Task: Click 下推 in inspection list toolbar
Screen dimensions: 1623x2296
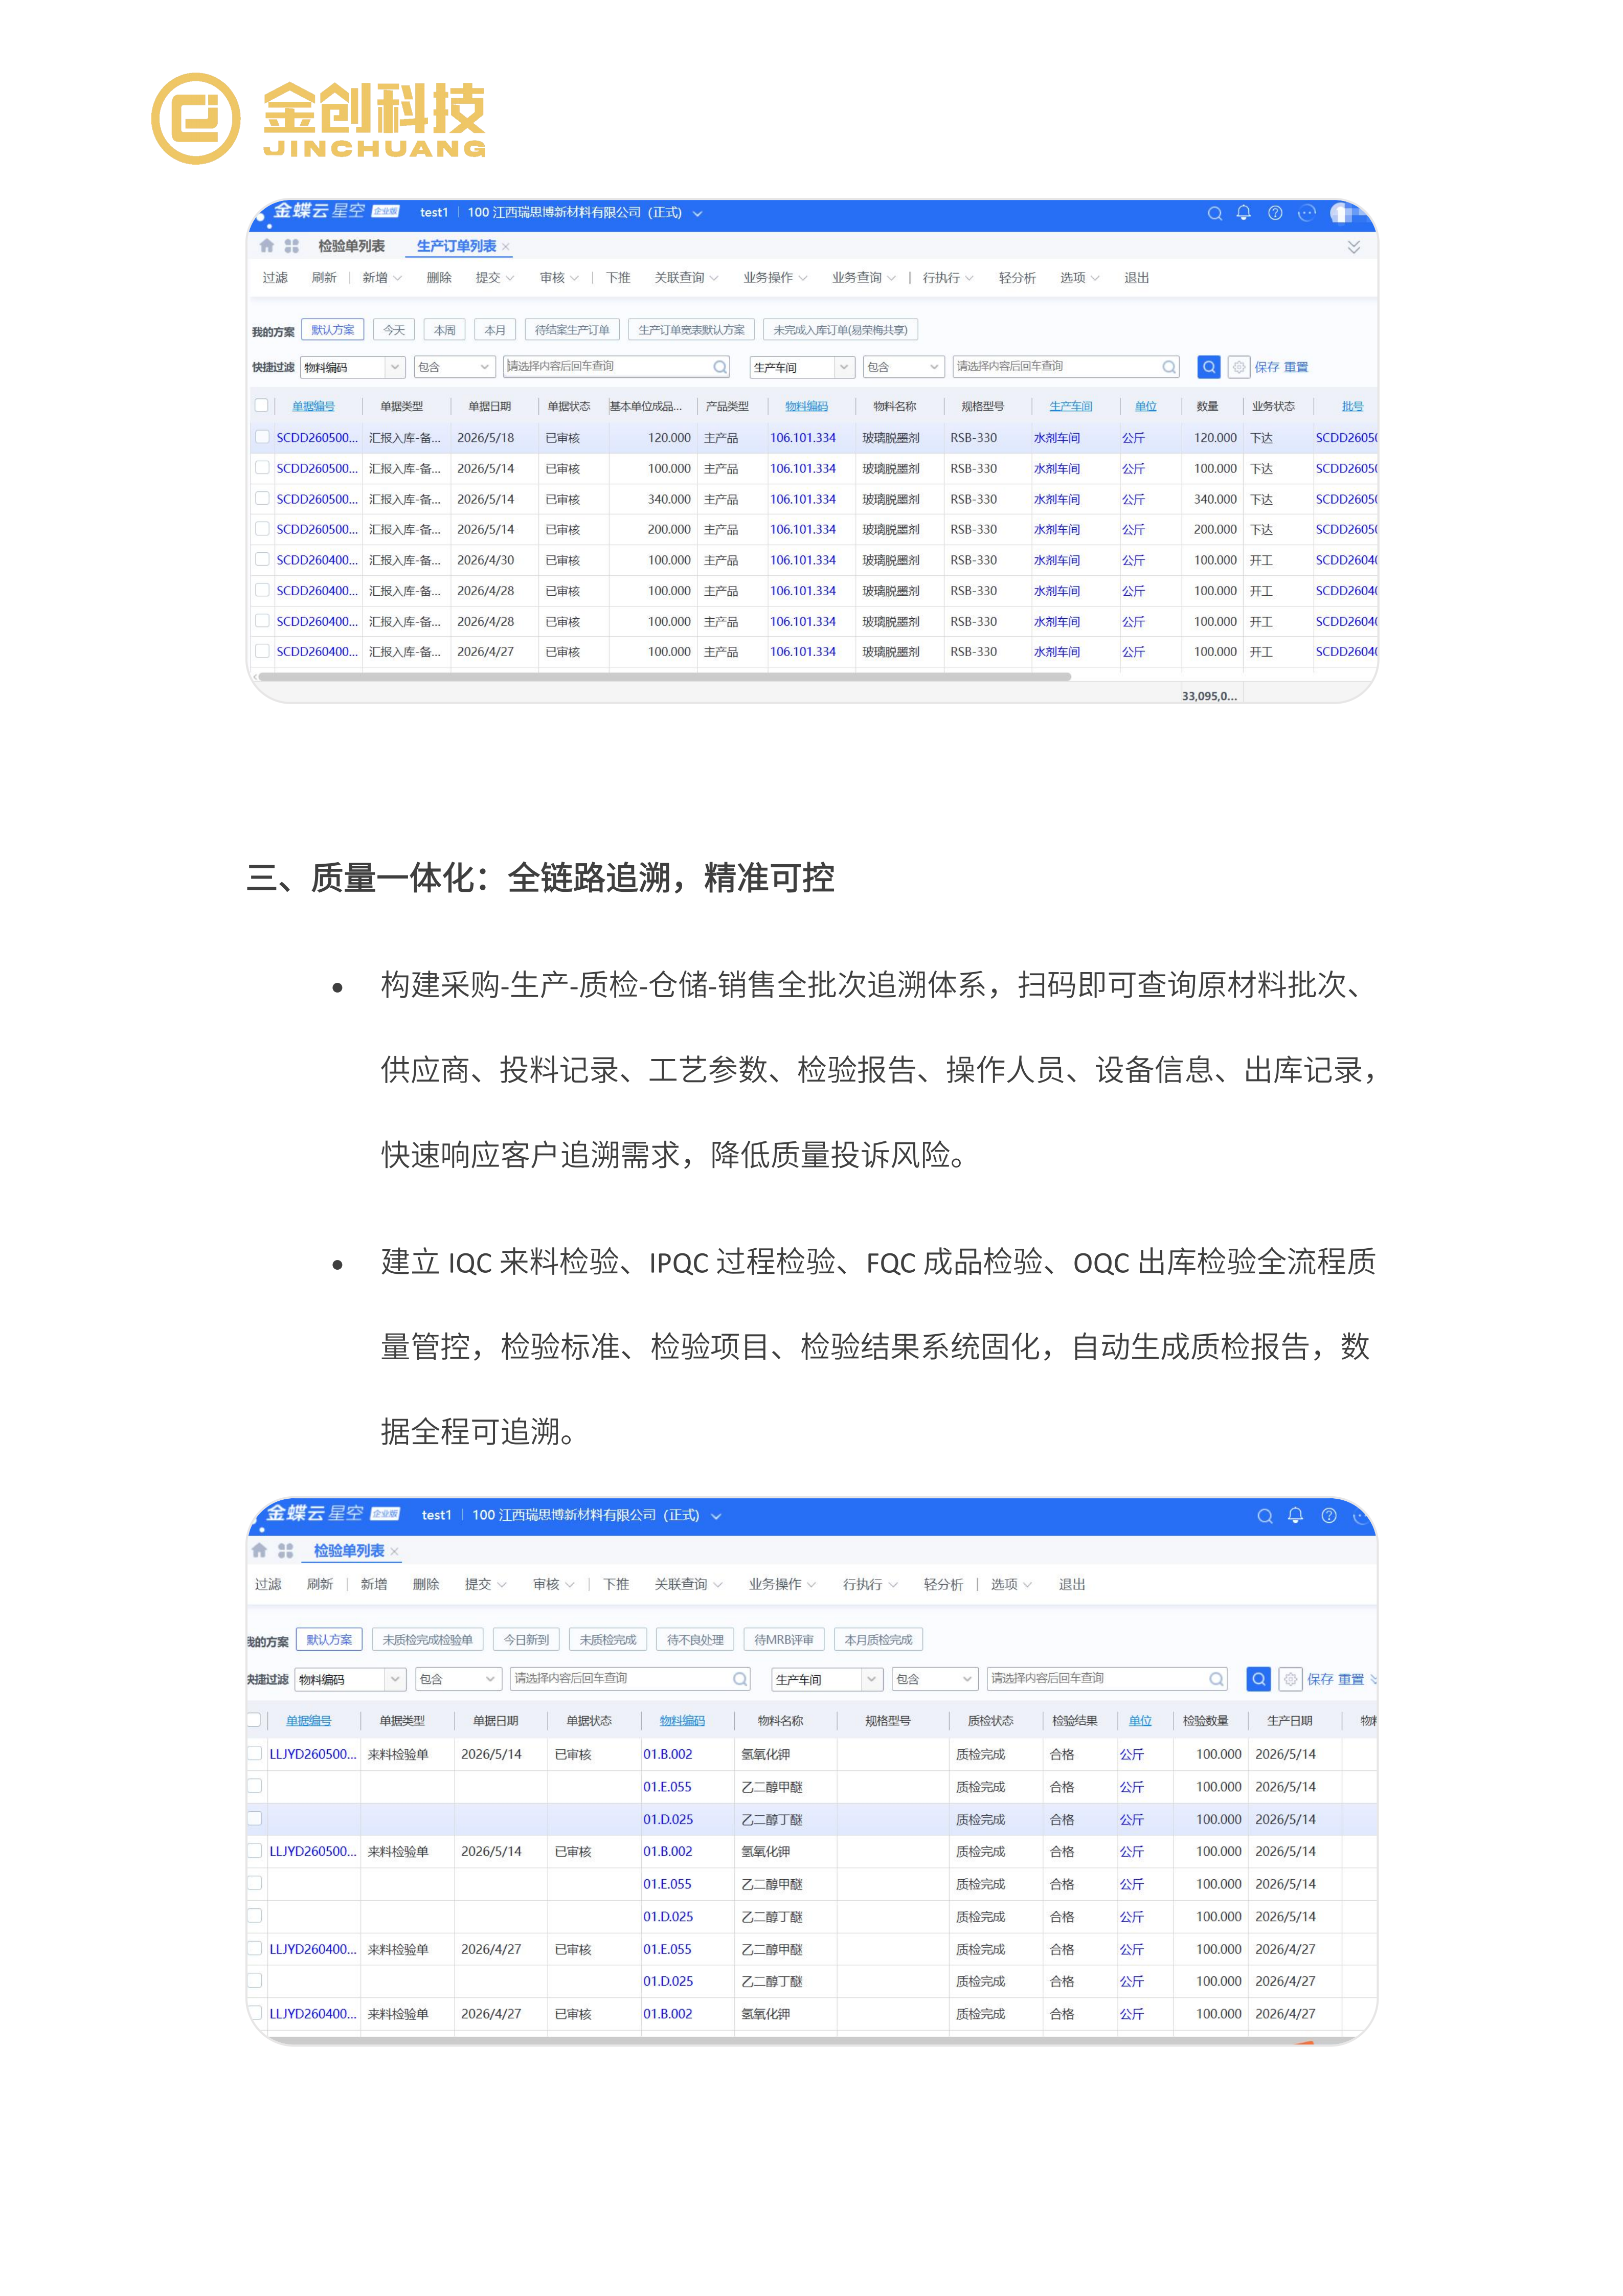Action: coord(616,1585)
